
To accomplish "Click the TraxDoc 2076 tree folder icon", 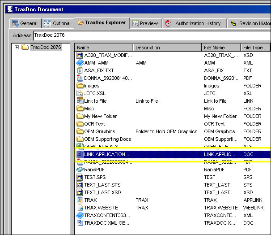I will coord(25,47).
